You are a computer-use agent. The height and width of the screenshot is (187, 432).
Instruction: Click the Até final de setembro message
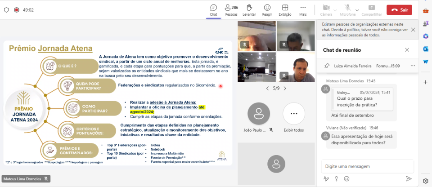(352, 116)
